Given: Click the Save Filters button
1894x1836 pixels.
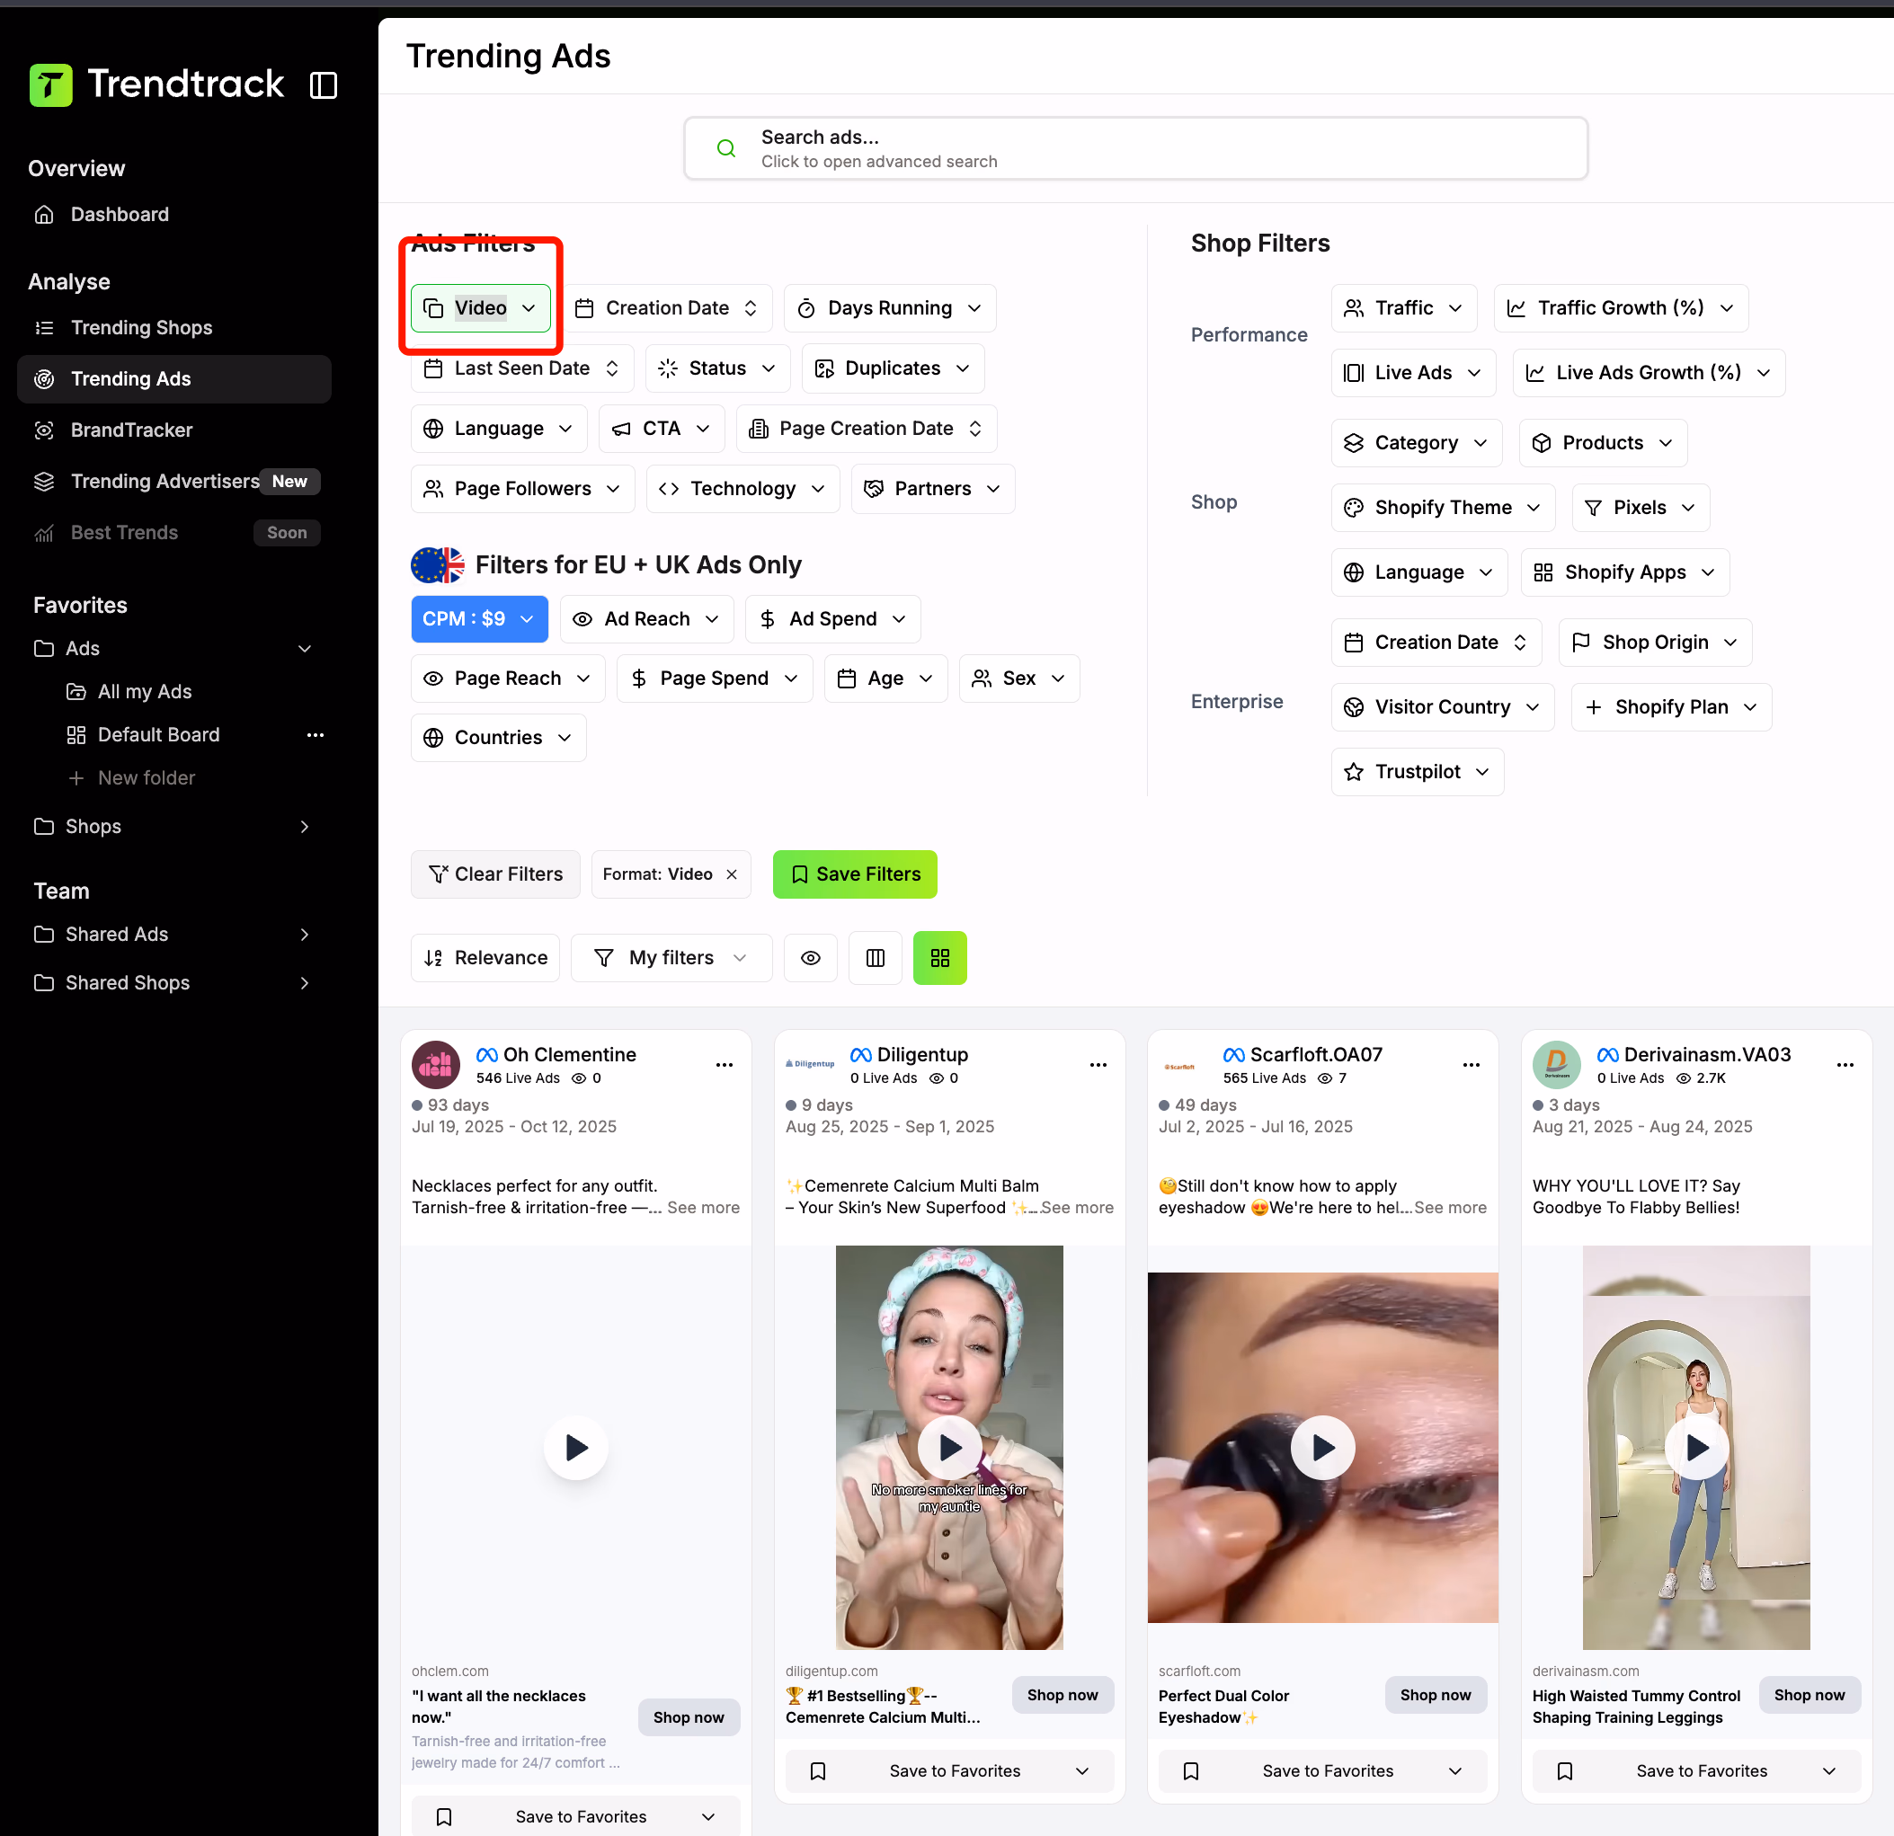Looking at the screenshot, I should (854, 874).
